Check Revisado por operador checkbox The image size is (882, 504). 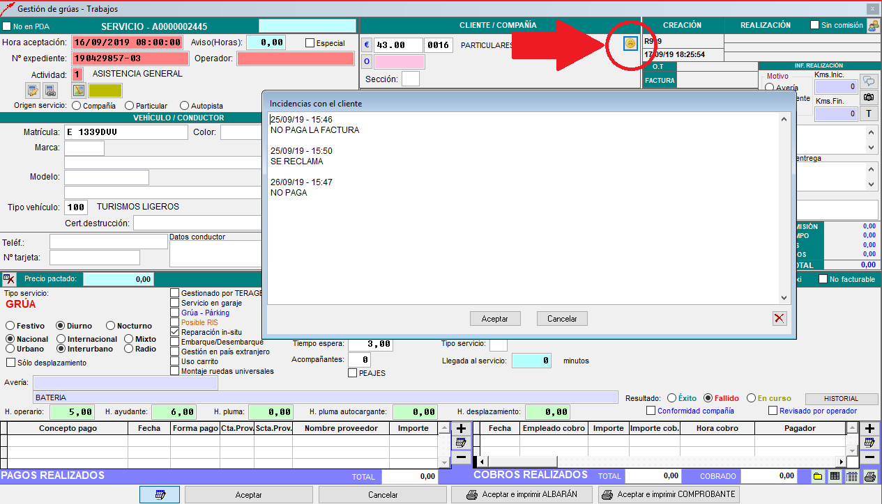point(773,411)
